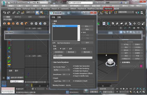
Task: Click the Add button beside effects list
Action: tap(87, 26)
